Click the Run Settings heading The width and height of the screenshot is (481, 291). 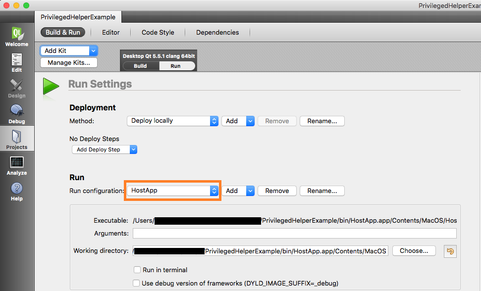[100, 84]
